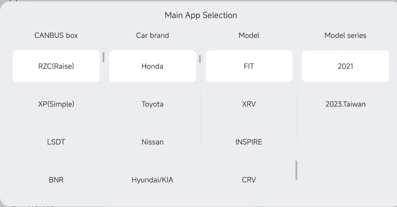The height and width of the screenshot is (207, 397).
Task: Select 2021 model series
Action: point(345,66)
